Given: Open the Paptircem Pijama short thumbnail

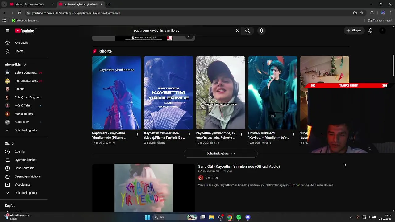Looking at the screenshot, I should click(116, 92).
